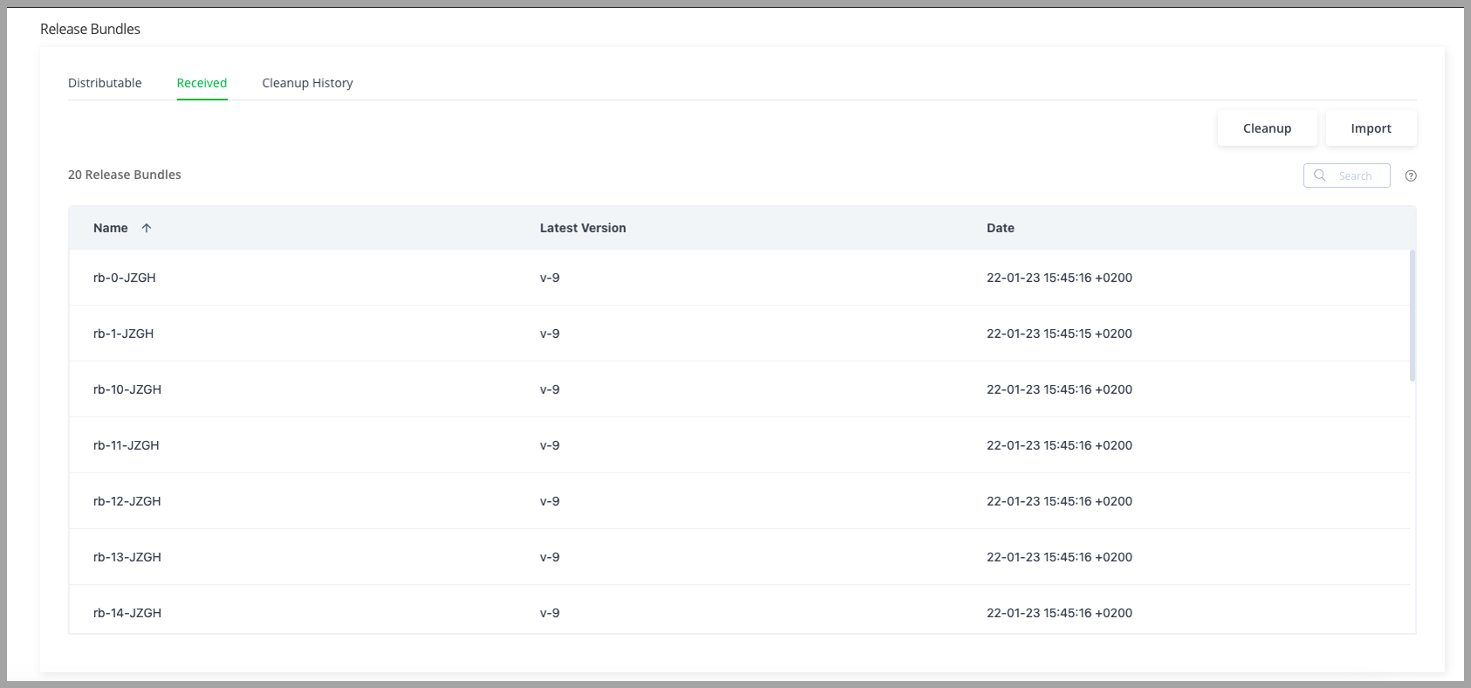
Task: Click the Cleanup button
Action: point(1267,128)
